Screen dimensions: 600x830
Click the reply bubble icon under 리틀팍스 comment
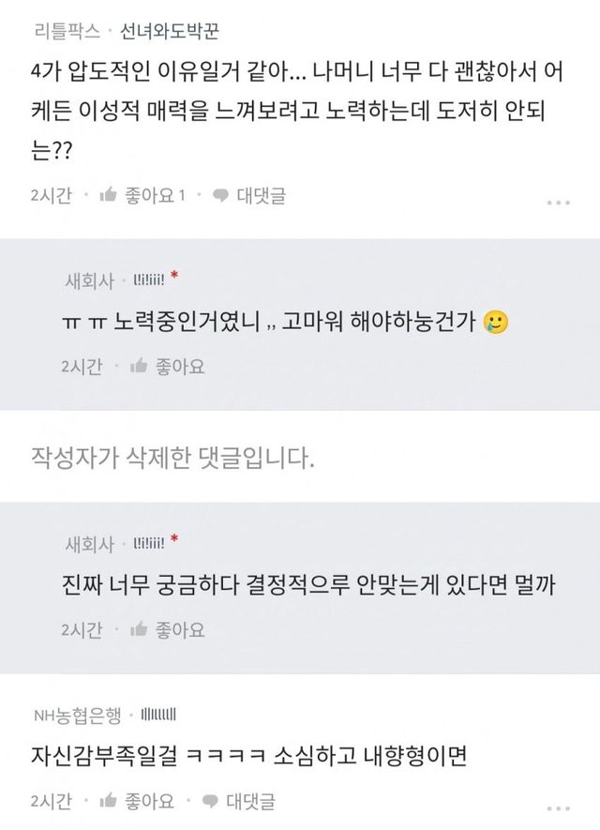(221, 195)
